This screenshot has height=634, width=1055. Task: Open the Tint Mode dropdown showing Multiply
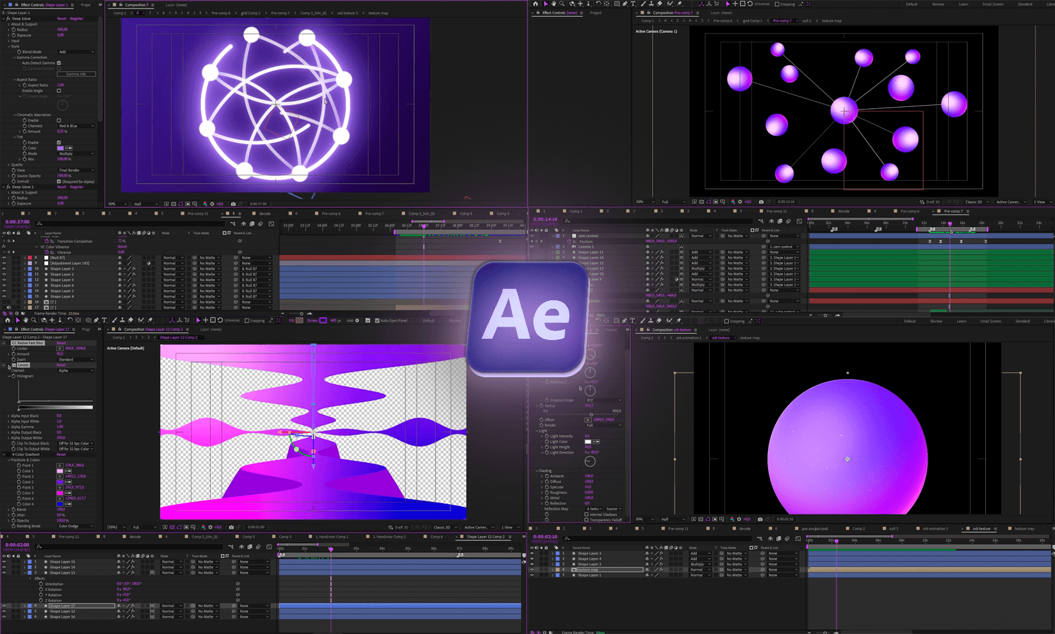point(76,154)
